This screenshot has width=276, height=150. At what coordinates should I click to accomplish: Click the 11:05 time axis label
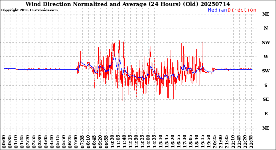click(x=118, y=142)
